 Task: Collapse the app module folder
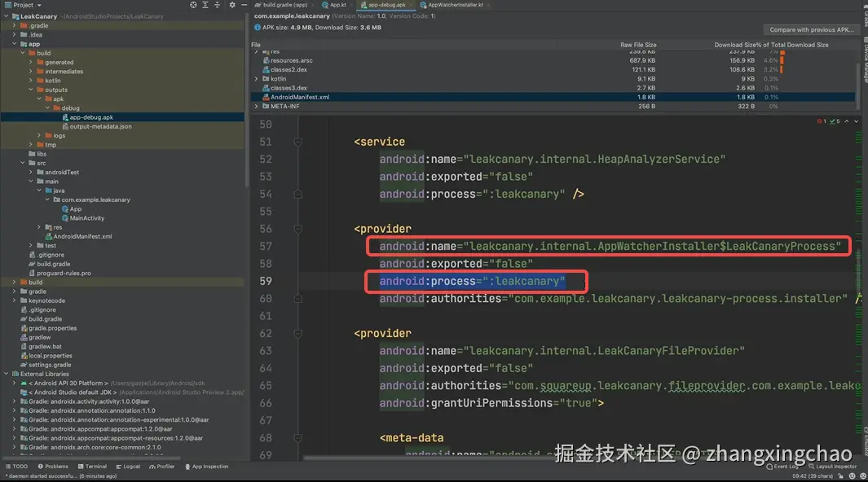[x=15, y=44]
